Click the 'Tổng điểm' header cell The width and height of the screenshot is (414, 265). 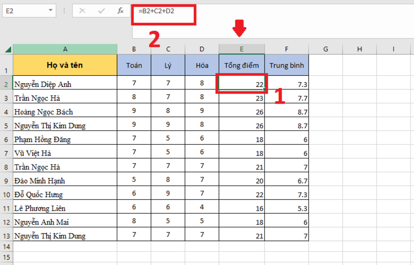241,65
